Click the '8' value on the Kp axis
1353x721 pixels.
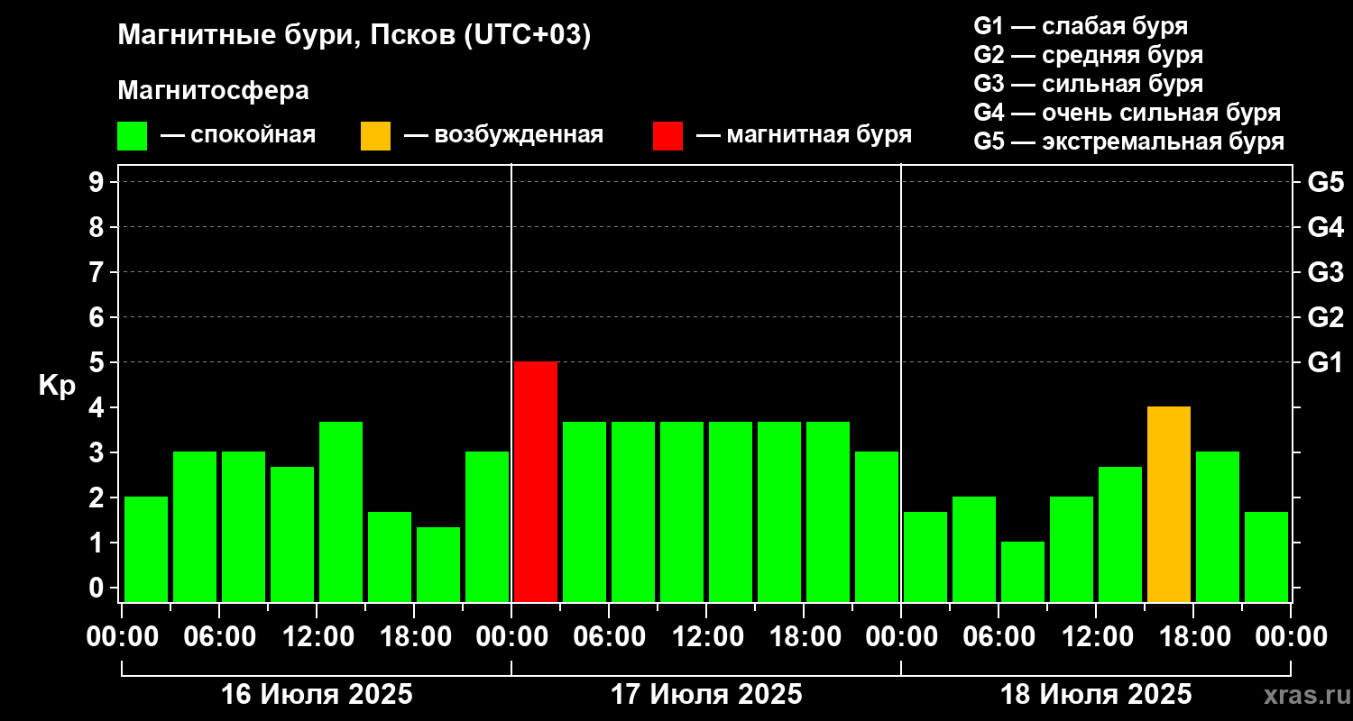tap(98, 227)
